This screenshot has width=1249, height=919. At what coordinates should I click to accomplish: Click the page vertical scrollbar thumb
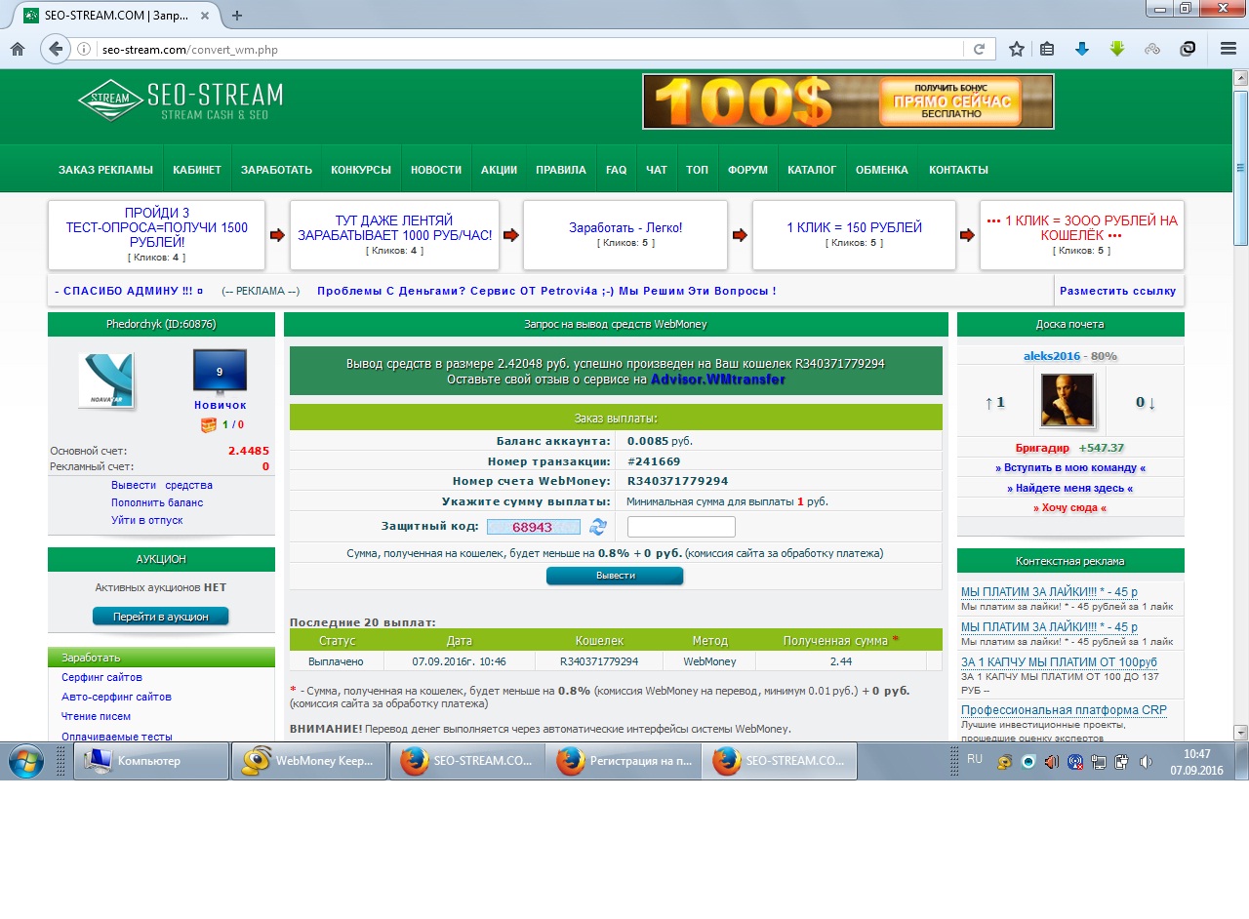1240,168
